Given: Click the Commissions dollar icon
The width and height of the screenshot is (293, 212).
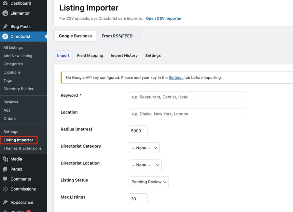Looking at the screenshot, I should point(5,189).
